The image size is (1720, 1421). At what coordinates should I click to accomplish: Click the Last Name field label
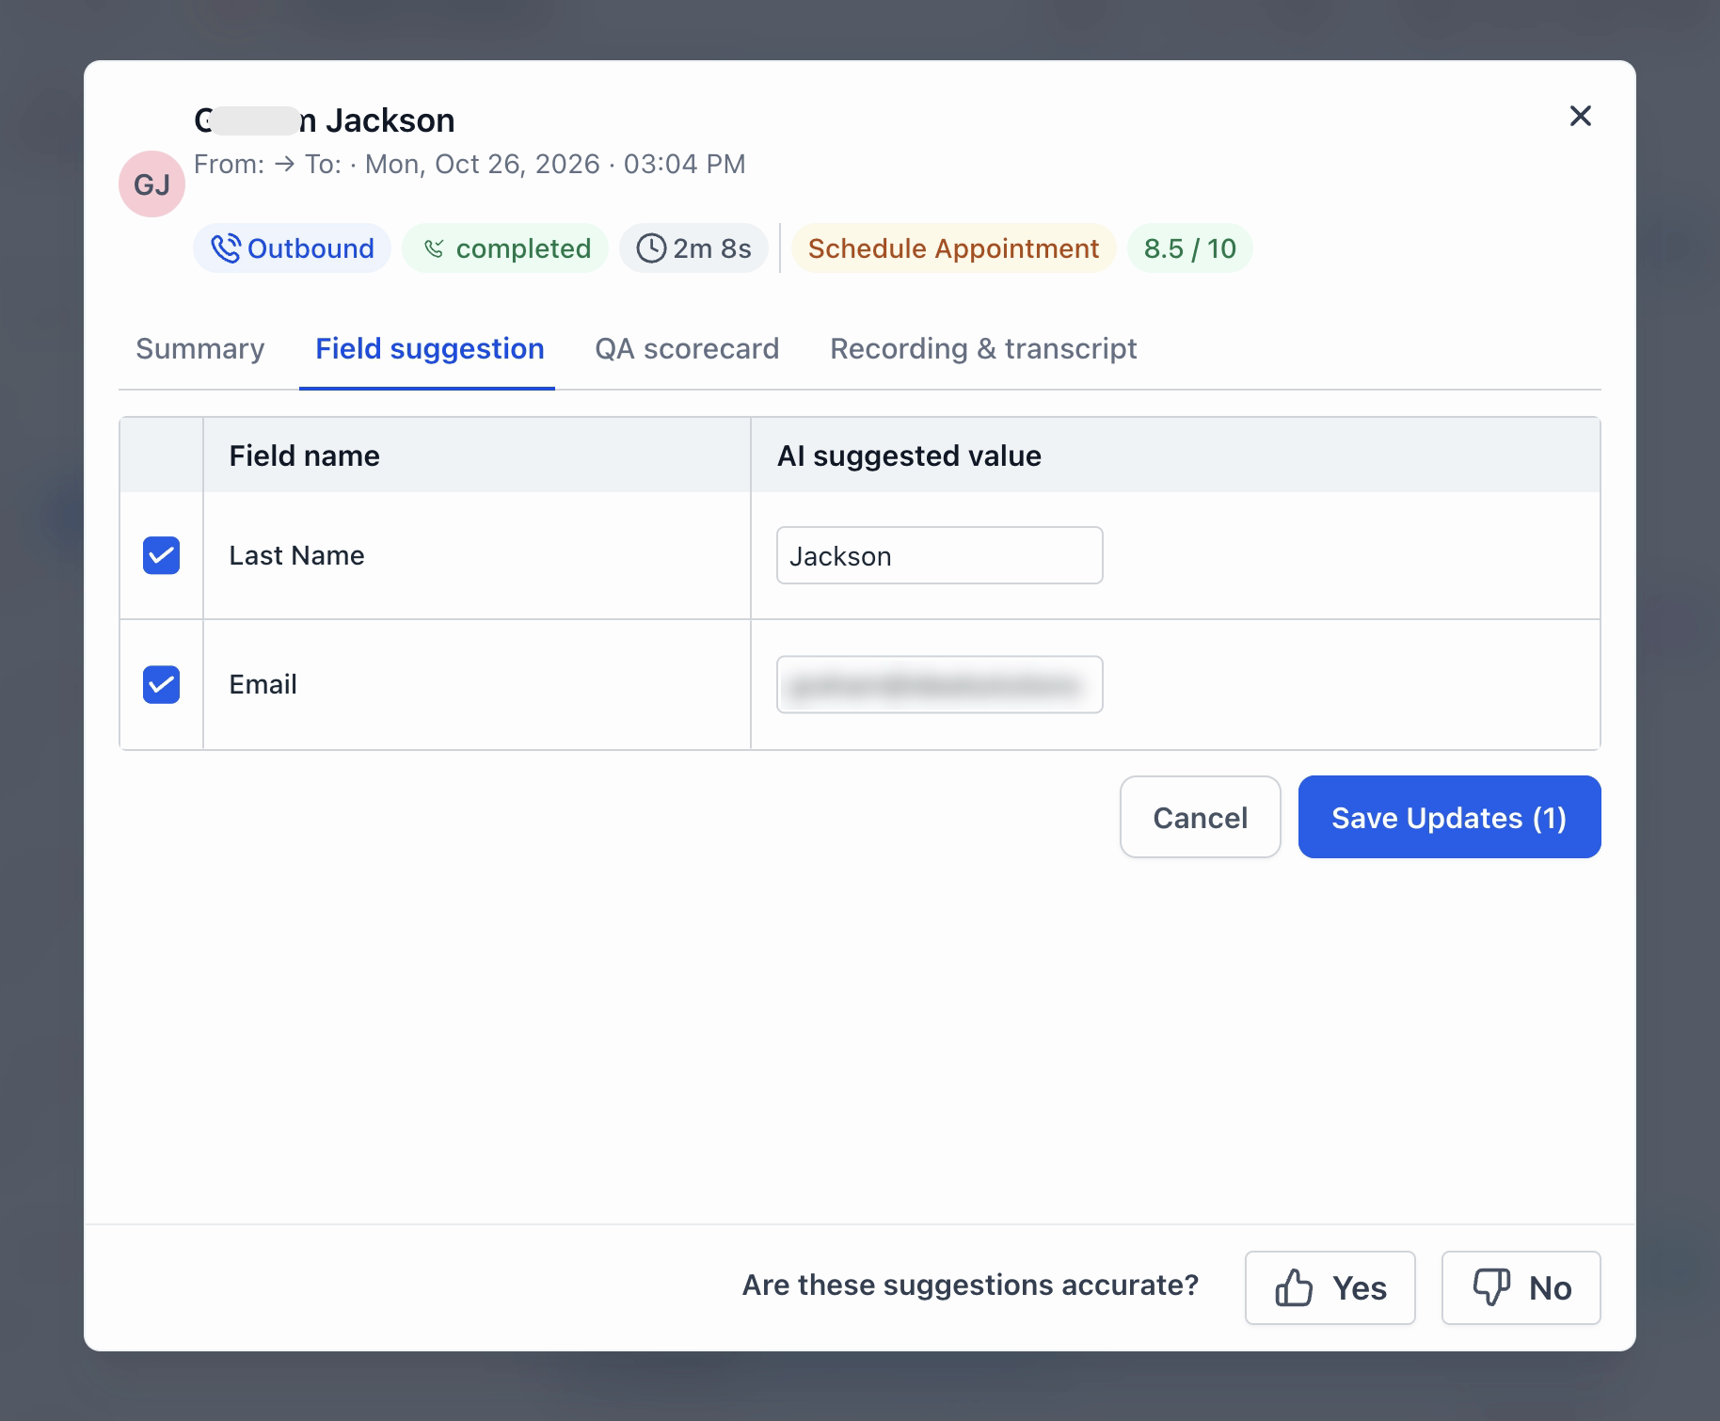pyautogui.click(x=297, y=555)
